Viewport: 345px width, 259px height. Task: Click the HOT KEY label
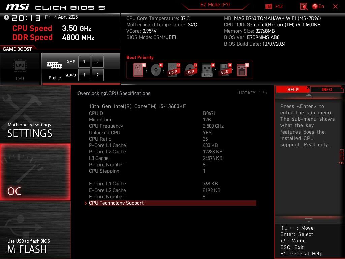tap(247, 93)
